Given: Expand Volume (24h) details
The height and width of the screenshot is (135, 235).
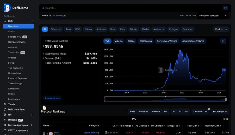Looking at the screenshot, I should (44, 58).
